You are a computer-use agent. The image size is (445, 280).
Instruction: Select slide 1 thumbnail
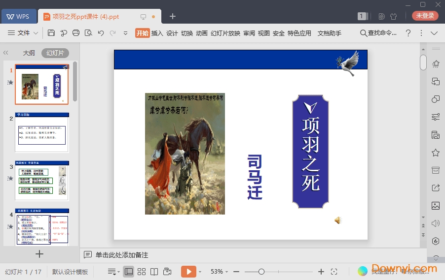pos(42,84)
